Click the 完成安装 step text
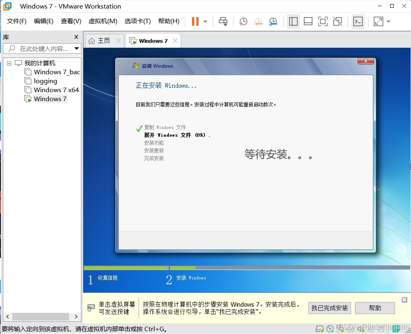This screenshot has width=411, height=334. (x=154, y=158)
